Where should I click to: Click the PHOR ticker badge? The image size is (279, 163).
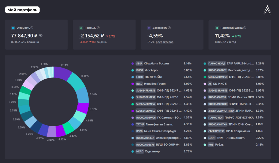pos(140,70)
